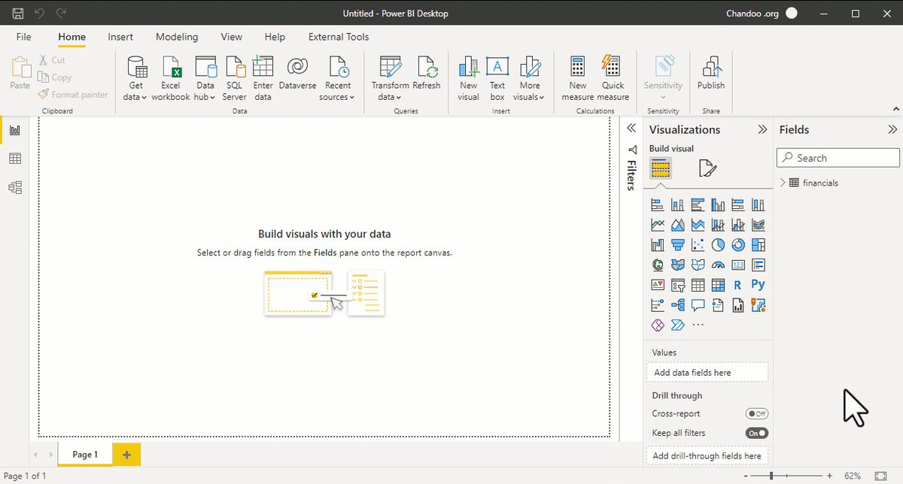Insert the Map globe visual

coord(657,265)
